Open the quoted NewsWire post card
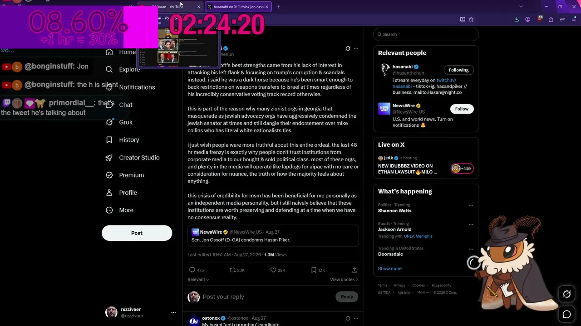 [273, 235]
